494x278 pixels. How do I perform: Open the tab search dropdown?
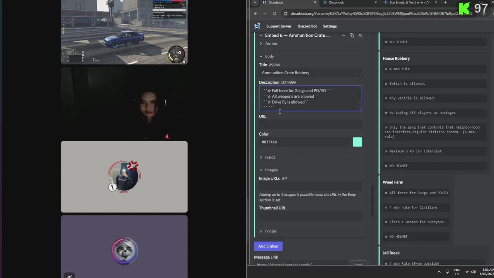pyautogui.click(x=255, y=2)
